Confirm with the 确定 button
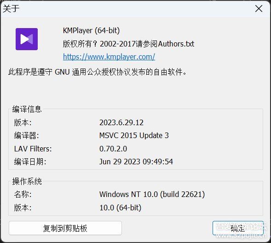 click(238, 228)
